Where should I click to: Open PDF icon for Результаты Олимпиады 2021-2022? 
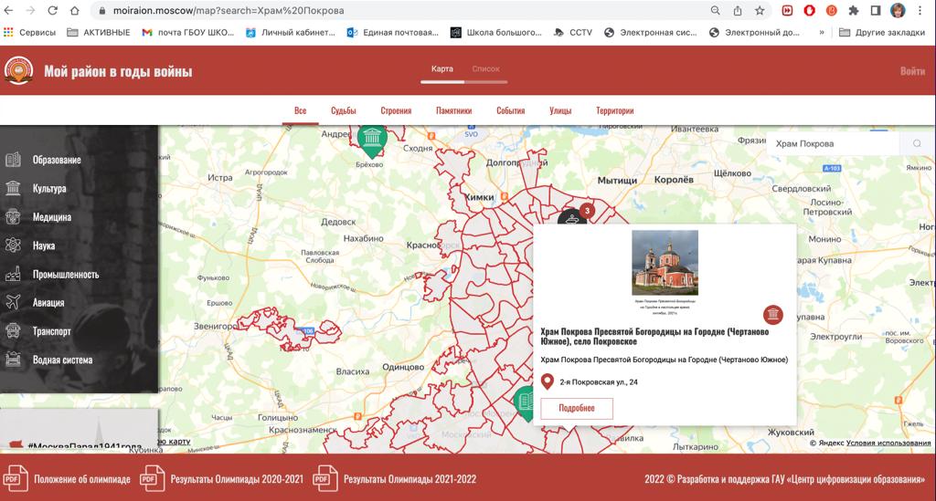pyautogui.click(x=325, y=479)
